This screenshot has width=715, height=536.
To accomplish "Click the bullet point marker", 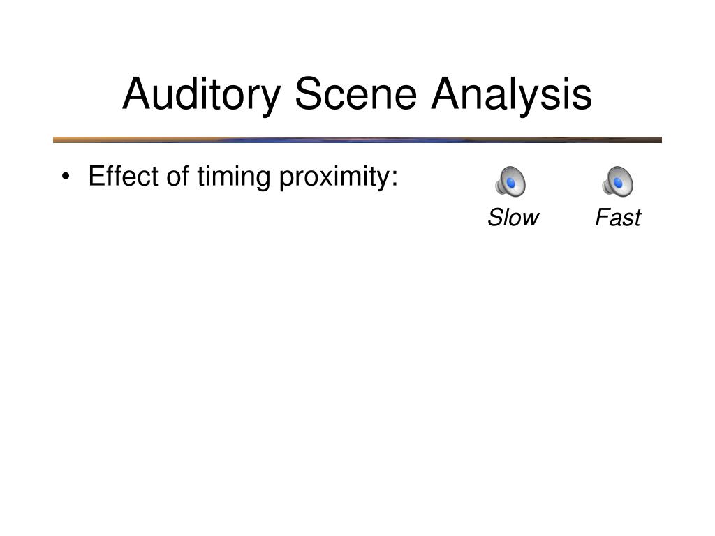I will [66, 177].
